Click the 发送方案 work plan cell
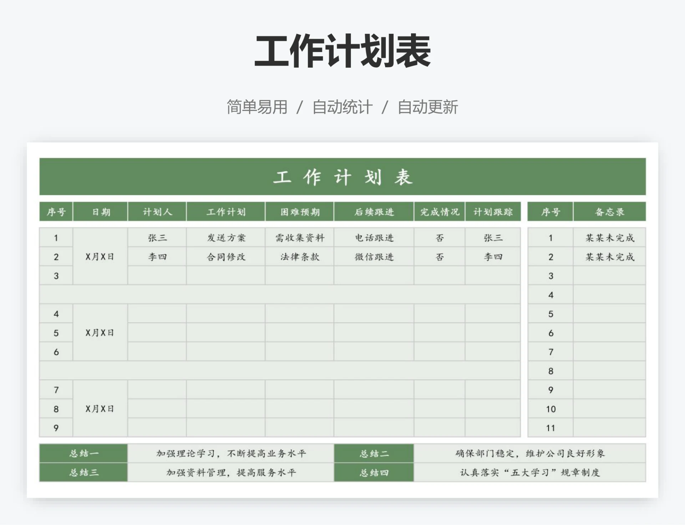The image size is (685, 525). (x=225, y=237)
